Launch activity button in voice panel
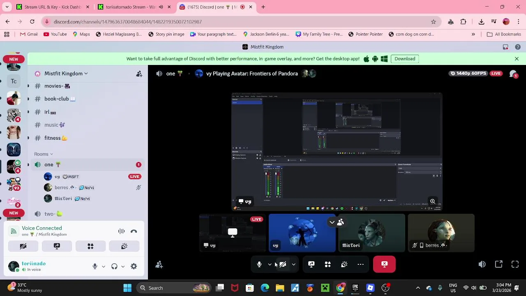Viewport: 526px width, 296px height. pyautogui.click(x=90, y=246)
